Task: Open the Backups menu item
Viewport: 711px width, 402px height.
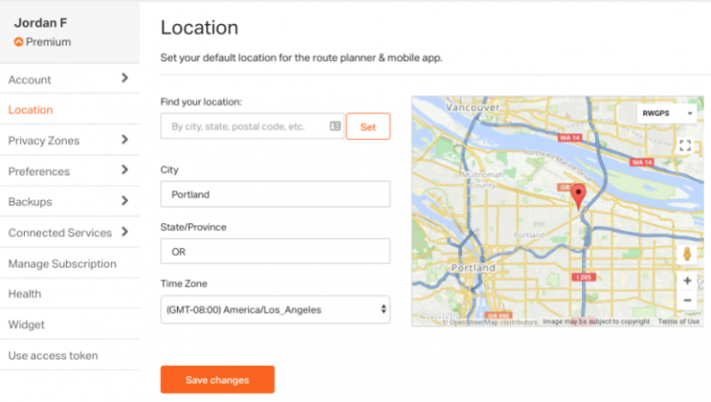Action: click(69, 201)
